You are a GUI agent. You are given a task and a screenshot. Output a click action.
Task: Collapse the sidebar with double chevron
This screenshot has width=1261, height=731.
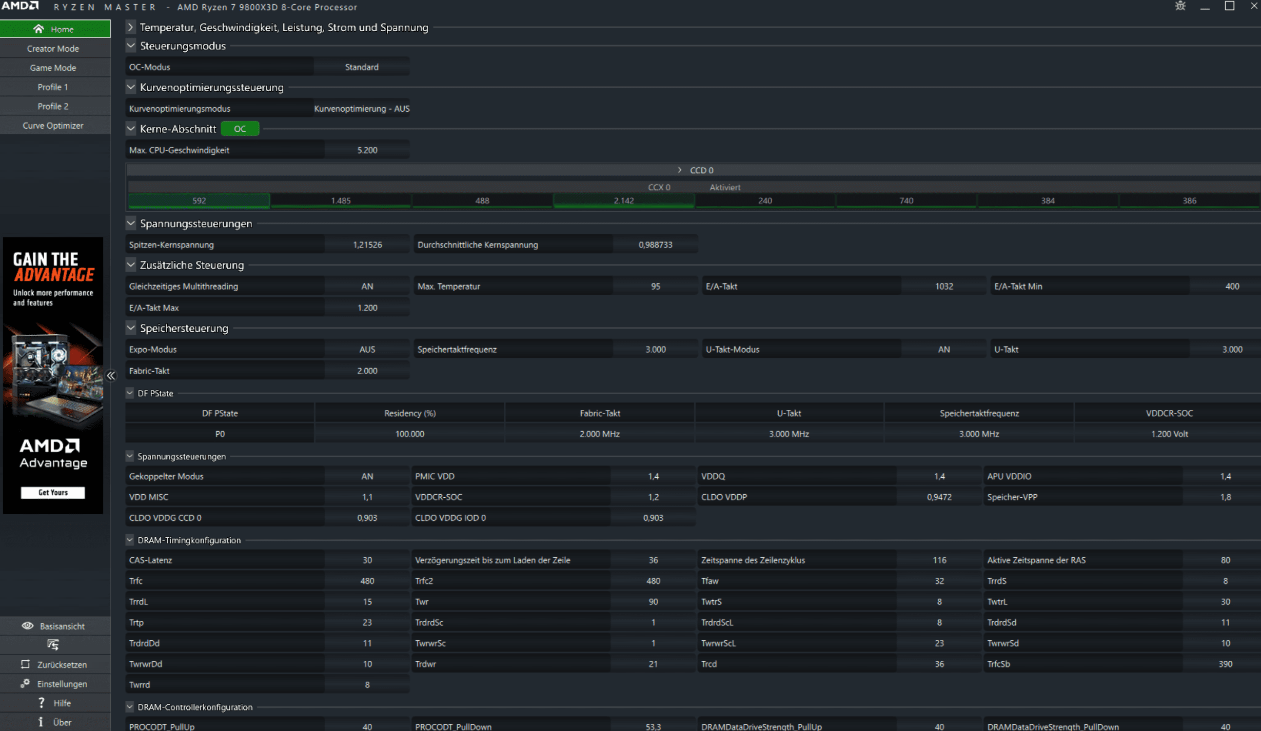tap(111, 376)
